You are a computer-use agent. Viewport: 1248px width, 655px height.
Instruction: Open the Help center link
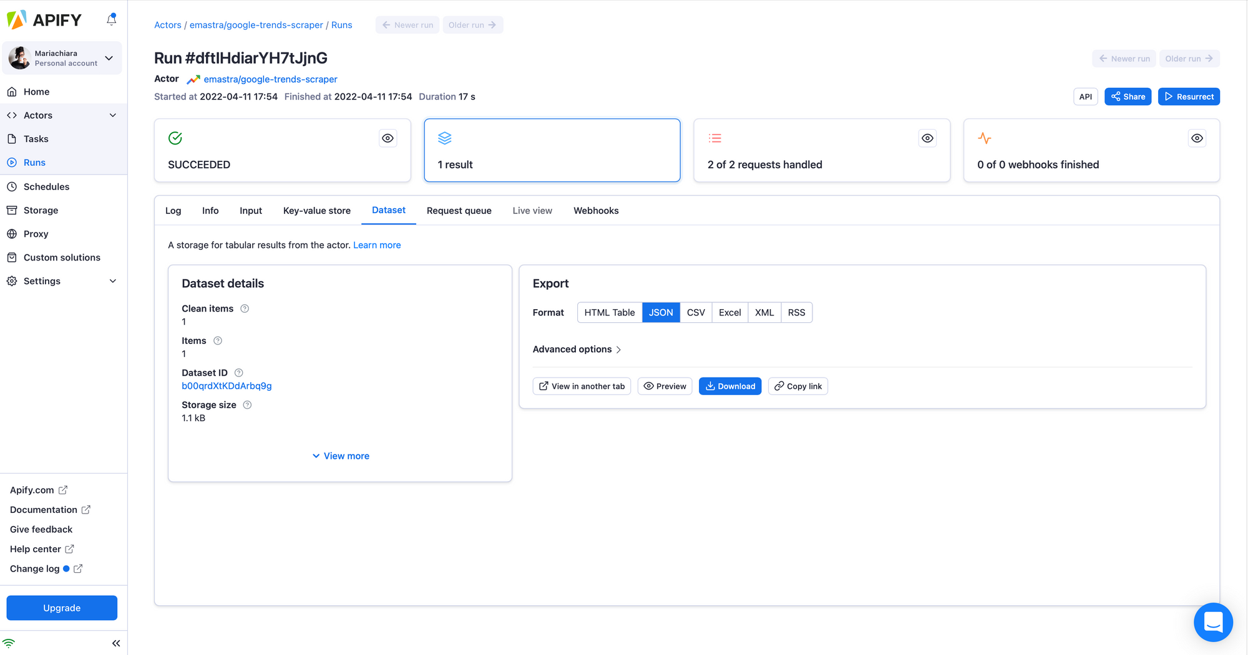pyautogui.click(x=42, y=549)
